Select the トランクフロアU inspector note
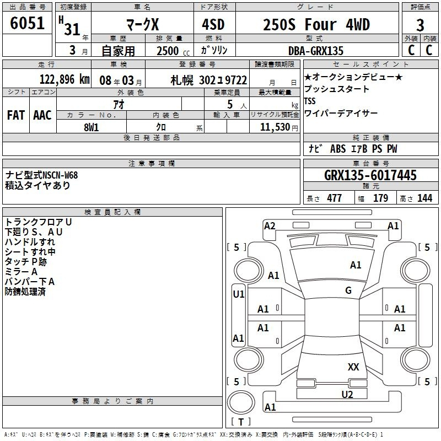The width and height of the screenshot is (441, 441). 39,222
